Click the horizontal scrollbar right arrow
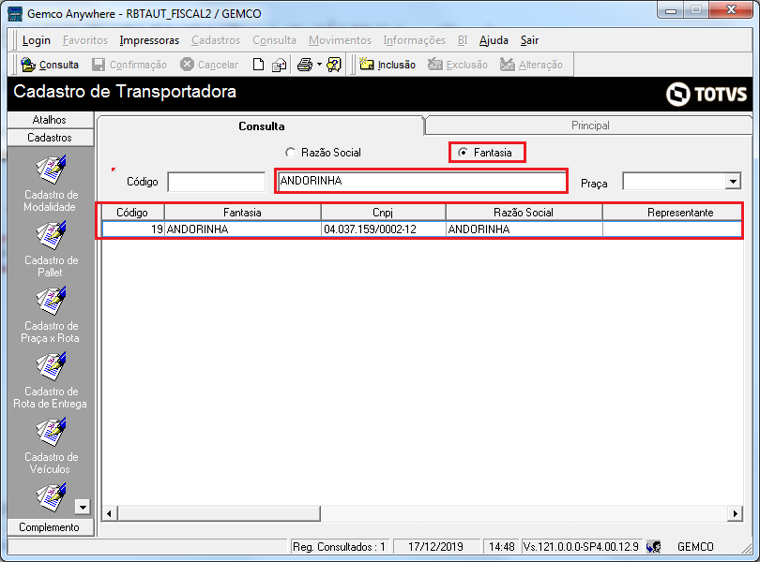Screen dimensions: 760x562 pos(735,513)
